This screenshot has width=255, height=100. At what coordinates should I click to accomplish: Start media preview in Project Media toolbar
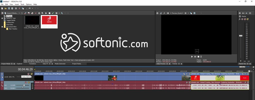46,13
